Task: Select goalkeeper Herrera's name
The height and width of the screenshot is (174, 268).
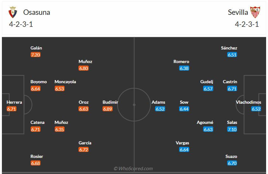Action: click(14, 102)
